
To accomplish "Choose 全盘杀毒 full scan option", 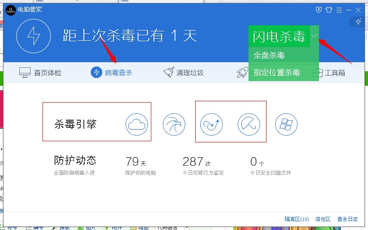I will point(283,55).
